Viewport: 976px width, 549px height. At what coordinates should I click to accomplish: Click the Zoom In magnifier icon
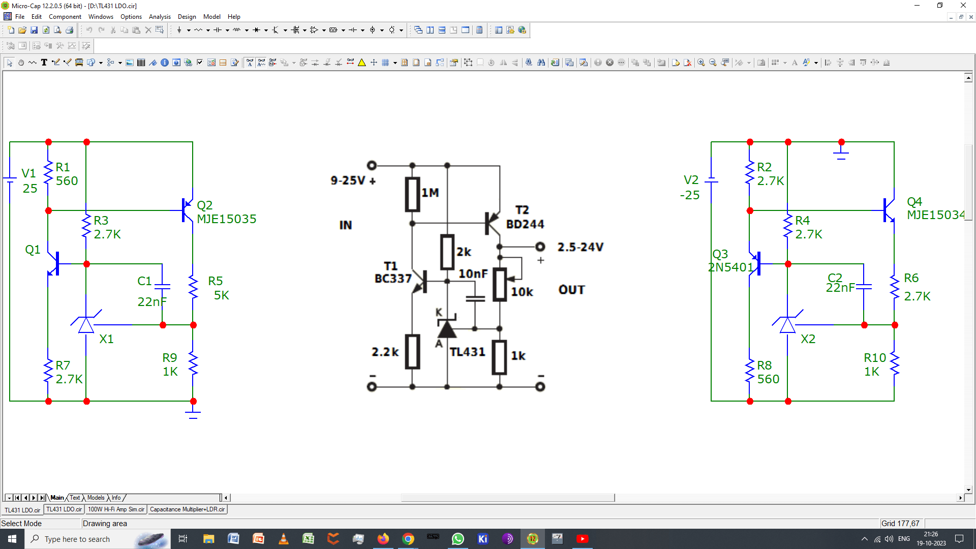(x=701, y=63)
